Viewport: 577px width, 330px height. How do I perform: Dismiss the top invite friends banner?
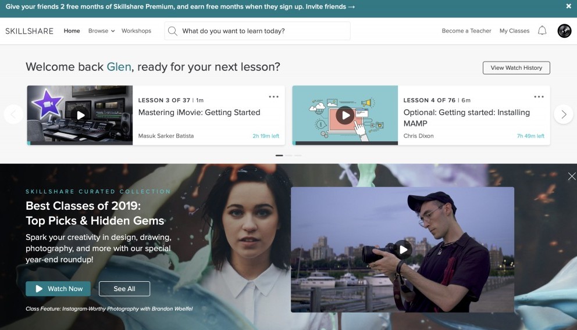[568, 6]
